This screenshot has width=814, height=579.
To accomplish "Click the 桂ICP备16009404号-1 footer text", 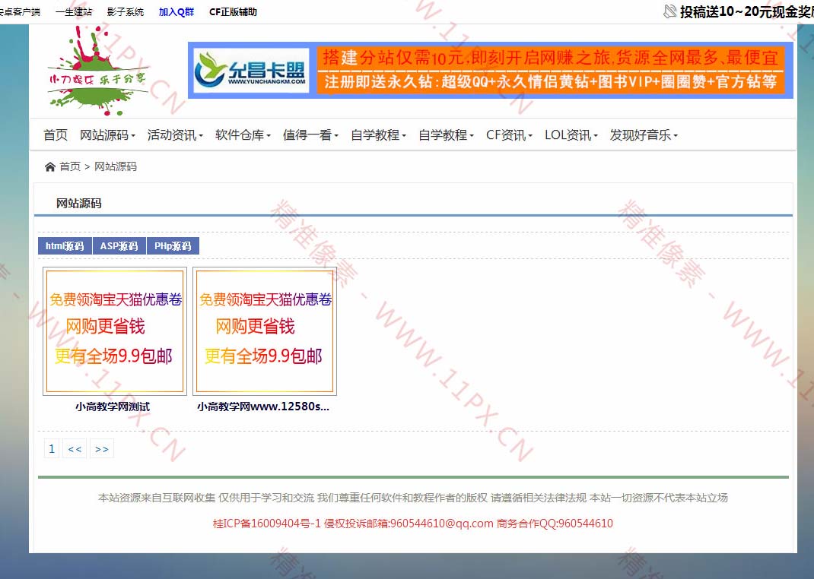I will pyautogui.click(x=267, y=524).
